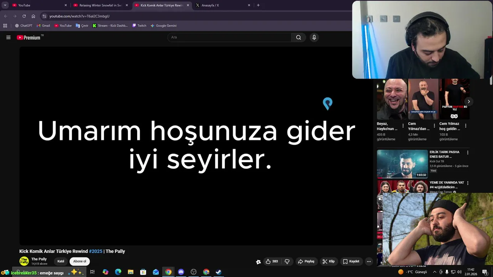
Task: Open the YouTube hamburger guide menu
Action: coord(8,37)
